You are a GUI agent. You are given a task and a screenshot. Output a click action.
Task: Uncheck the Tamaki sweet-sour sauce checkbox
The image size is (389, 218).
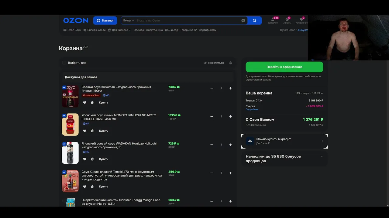point(64,172)
